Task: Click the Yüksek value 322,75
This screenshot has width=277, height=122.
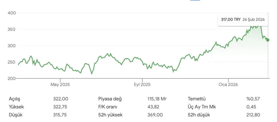Action: (x=61, y=107)
